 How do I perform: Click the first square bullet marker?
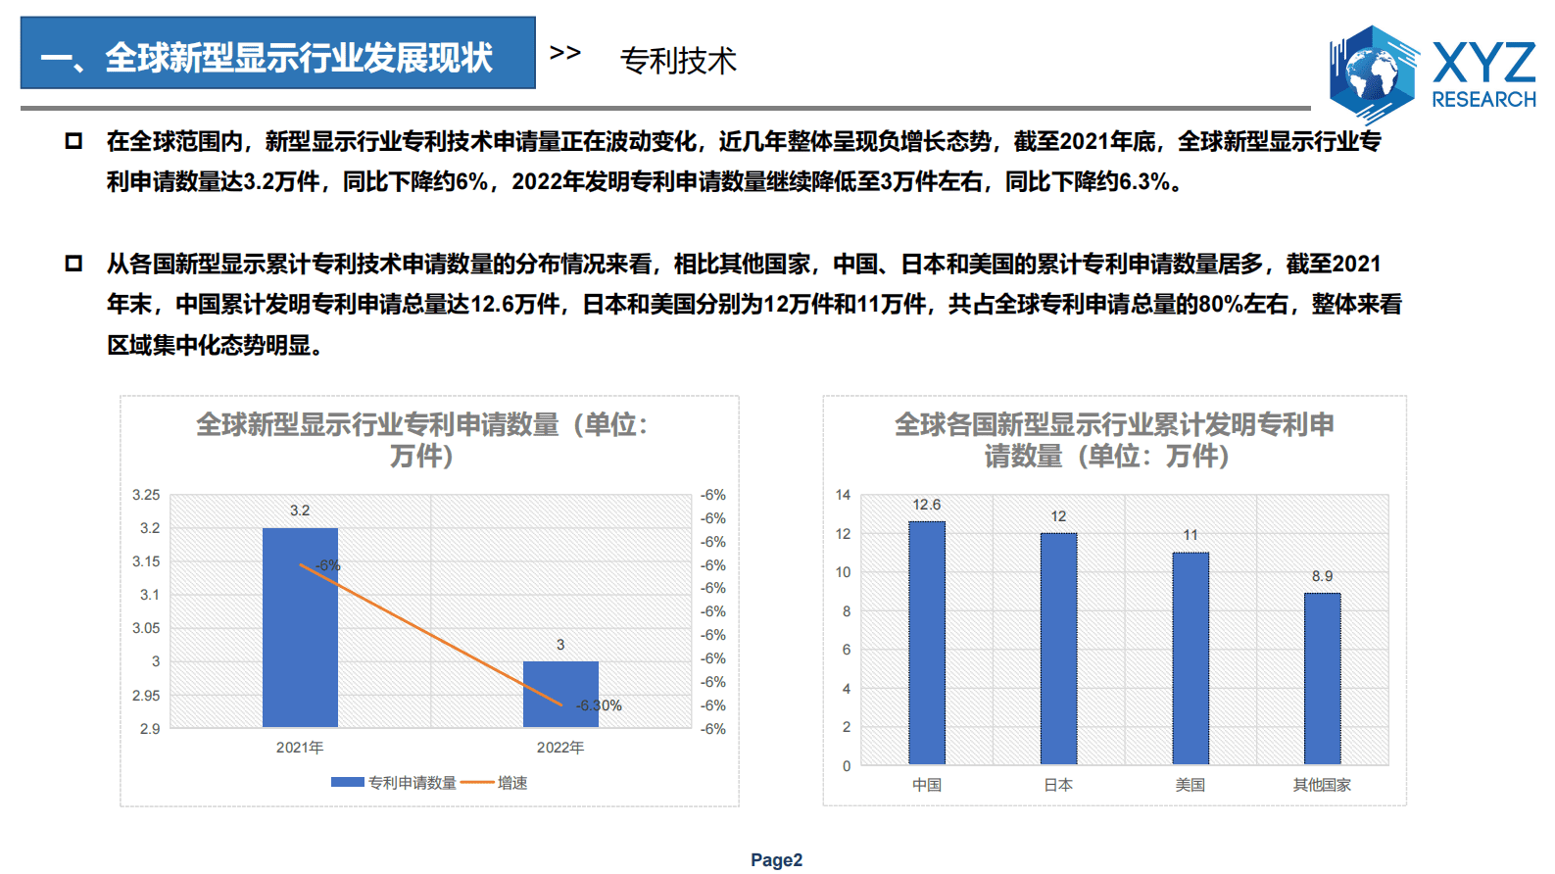(73, 141)
